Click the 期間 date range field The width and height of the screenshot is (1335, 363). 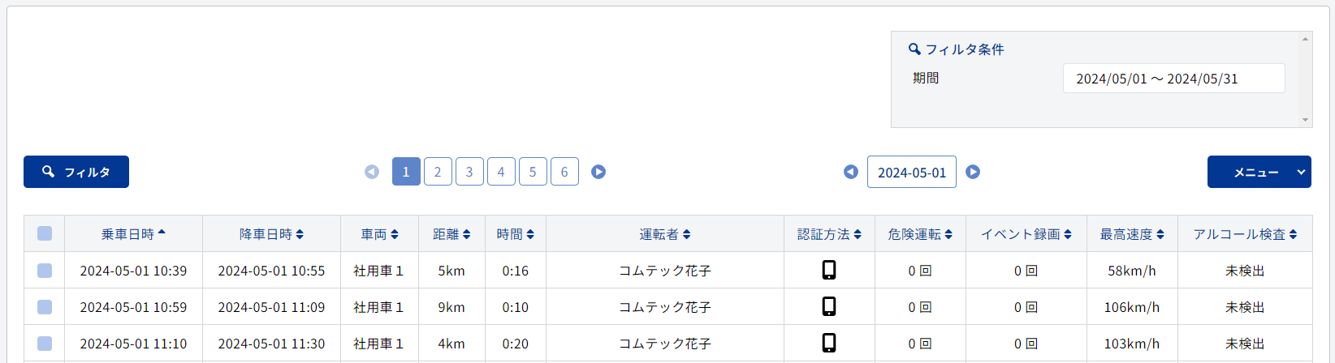point(1173,79)
